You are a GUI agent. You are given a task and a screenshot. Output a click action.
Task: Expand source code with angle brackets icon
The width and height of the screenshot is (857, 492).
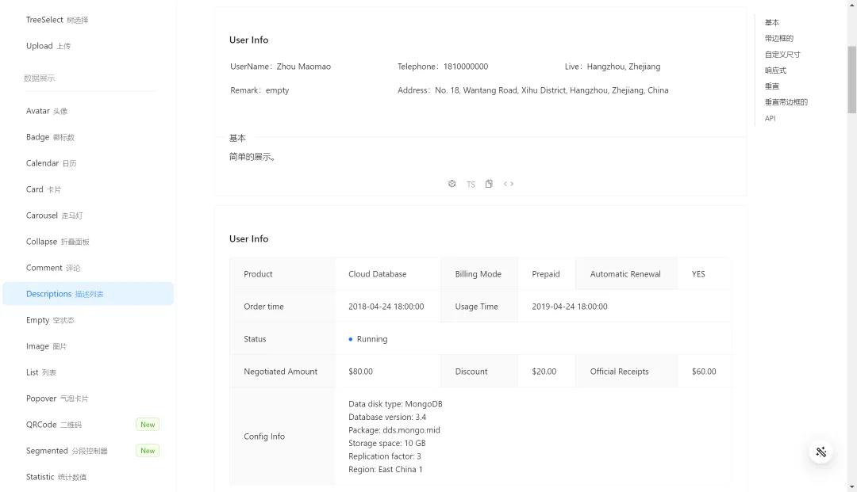click(509, 184)
